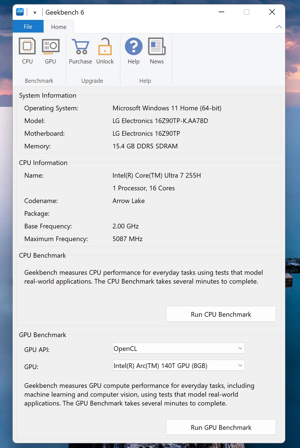Click the Geekbench app icon in title bar
The height and width of the screenshot is (448, 300).
point(20,12)
